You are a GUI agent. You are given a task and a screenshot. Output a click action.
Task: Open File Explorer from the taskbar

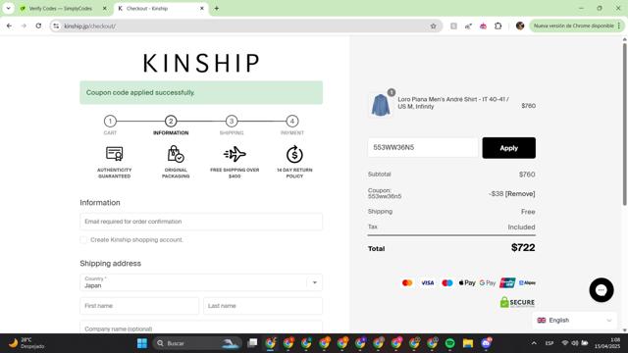click(x=468, y=343)
